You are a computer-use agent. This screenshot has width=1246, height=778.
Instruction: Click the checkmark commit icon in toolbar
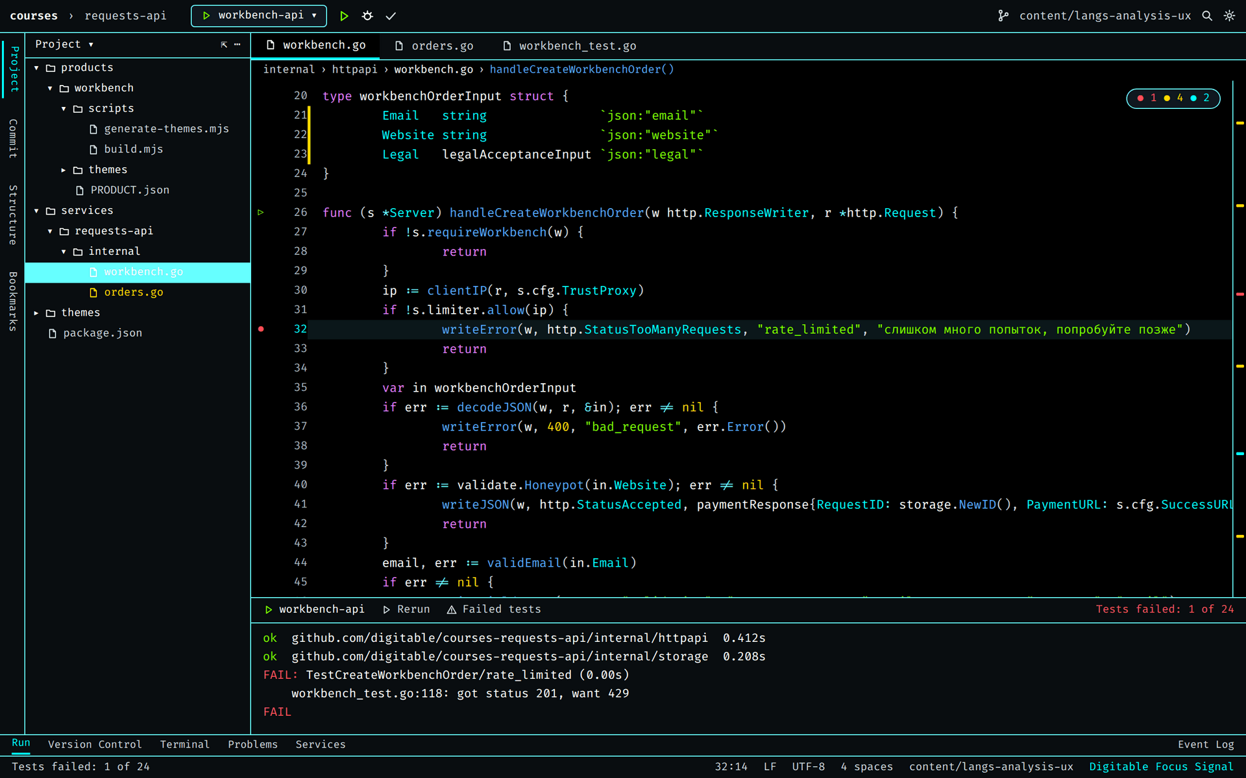coord(391,16)
